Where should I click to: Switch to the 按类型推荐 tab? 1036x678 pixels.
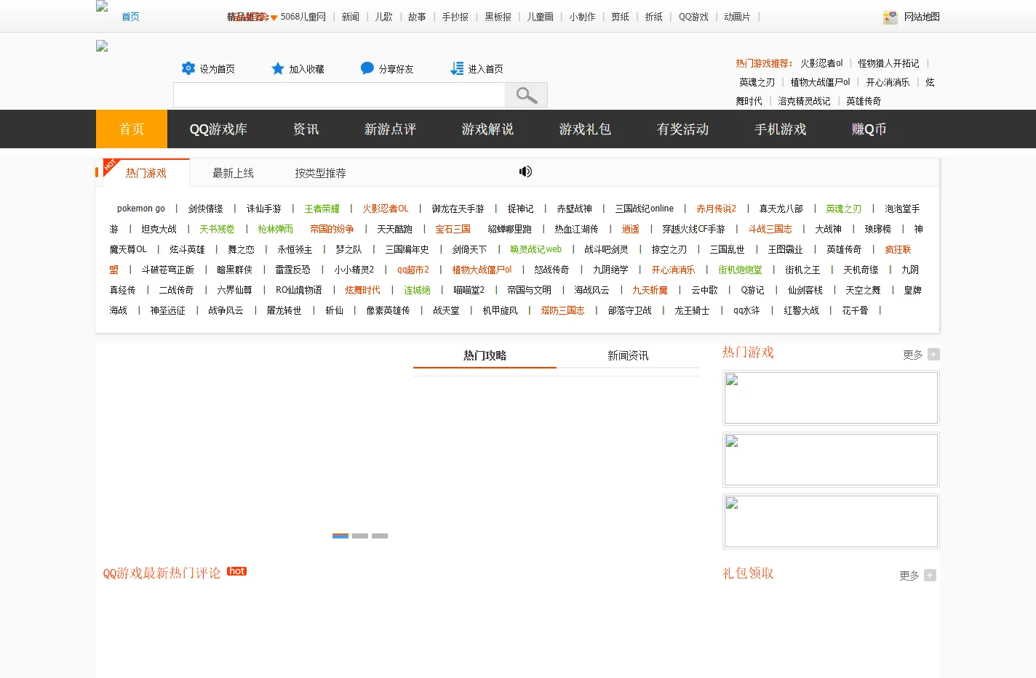[x=320, y=173]
